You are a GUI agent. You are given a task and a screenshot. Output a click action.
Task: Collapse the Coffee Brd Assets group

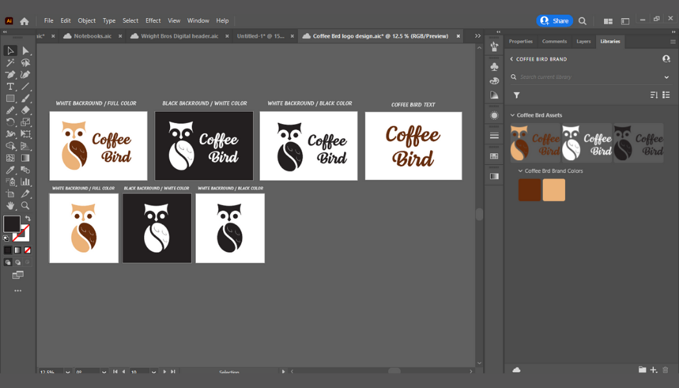[x=512, y=115]
